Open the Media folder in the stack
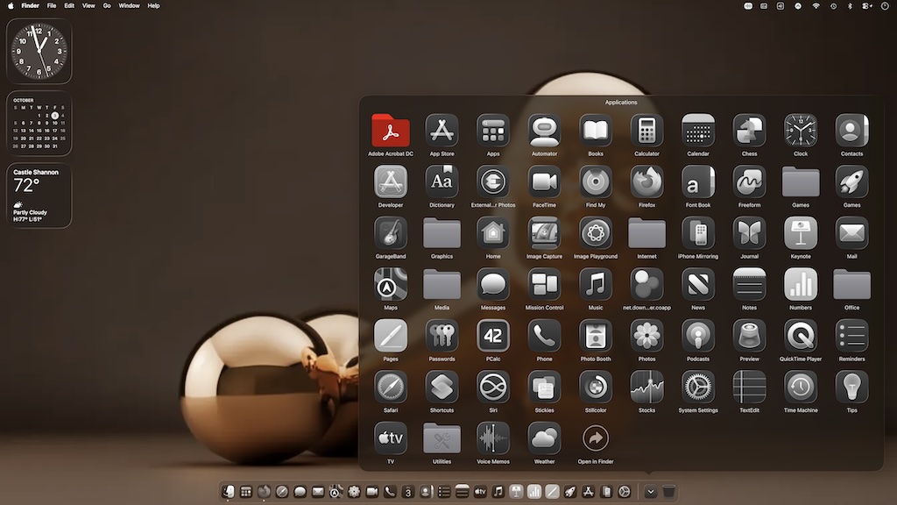 (441, 285)
